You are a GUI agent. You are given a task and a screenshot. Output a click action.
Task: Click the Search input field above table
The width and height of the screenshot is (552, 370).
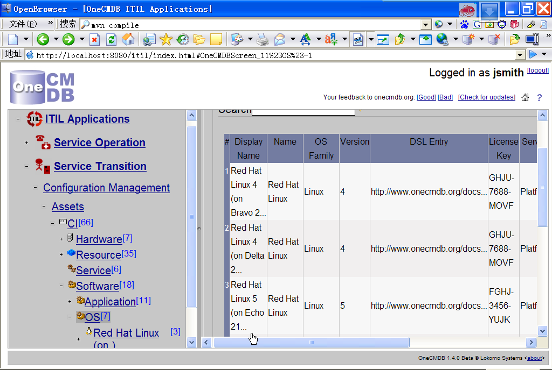click(x=303, y=111)
